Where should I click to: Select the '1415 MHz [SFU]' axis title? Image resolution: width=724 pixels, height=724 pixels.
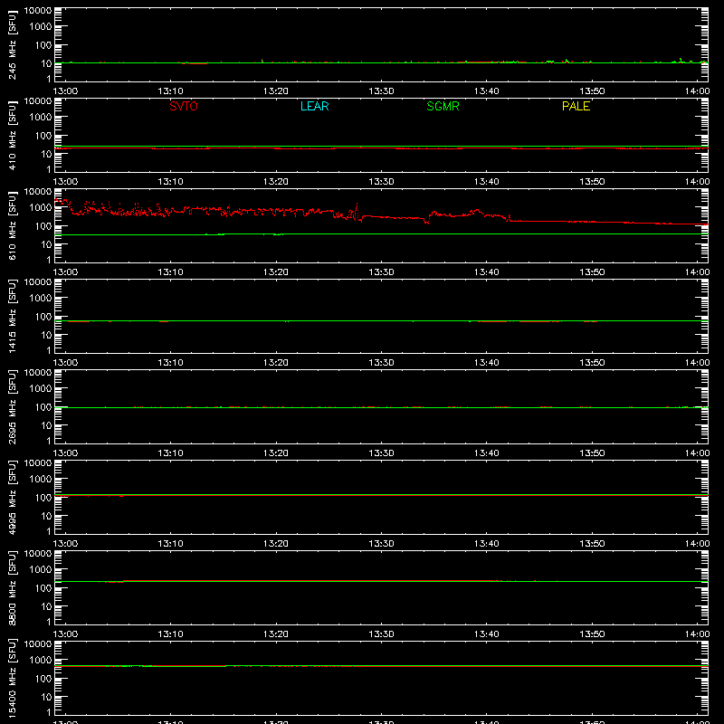pos(13,316)
